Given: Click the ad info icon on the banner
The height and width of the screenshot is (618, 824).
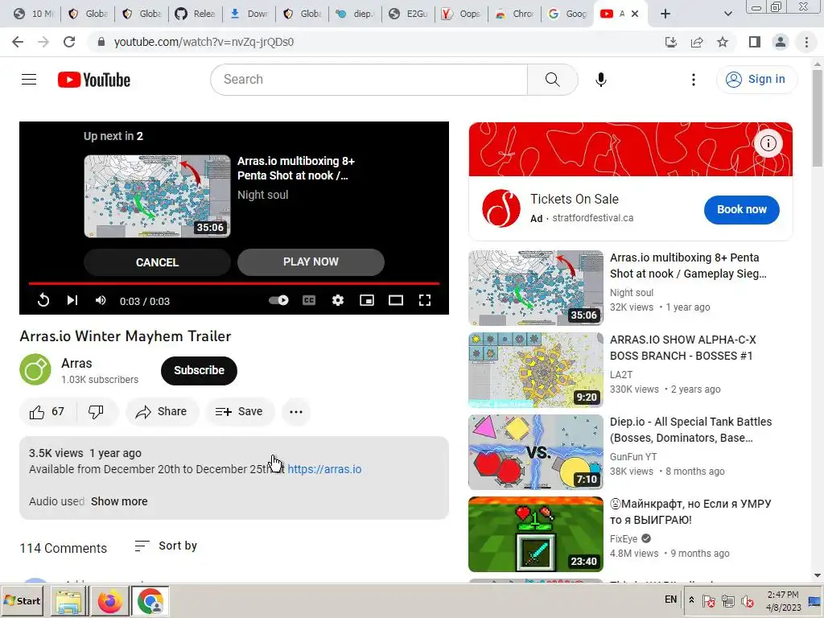Looking at the screenshot, I should 768,143.
